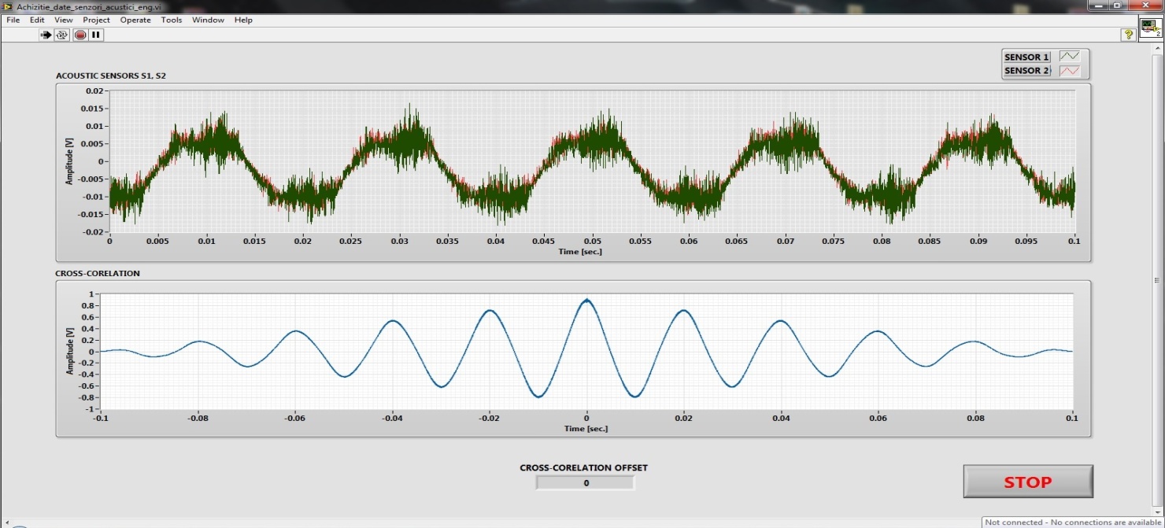1165x528 pixels.
Task: Click the VI connector icon thumbnail
Action: tap(1150, 28)
